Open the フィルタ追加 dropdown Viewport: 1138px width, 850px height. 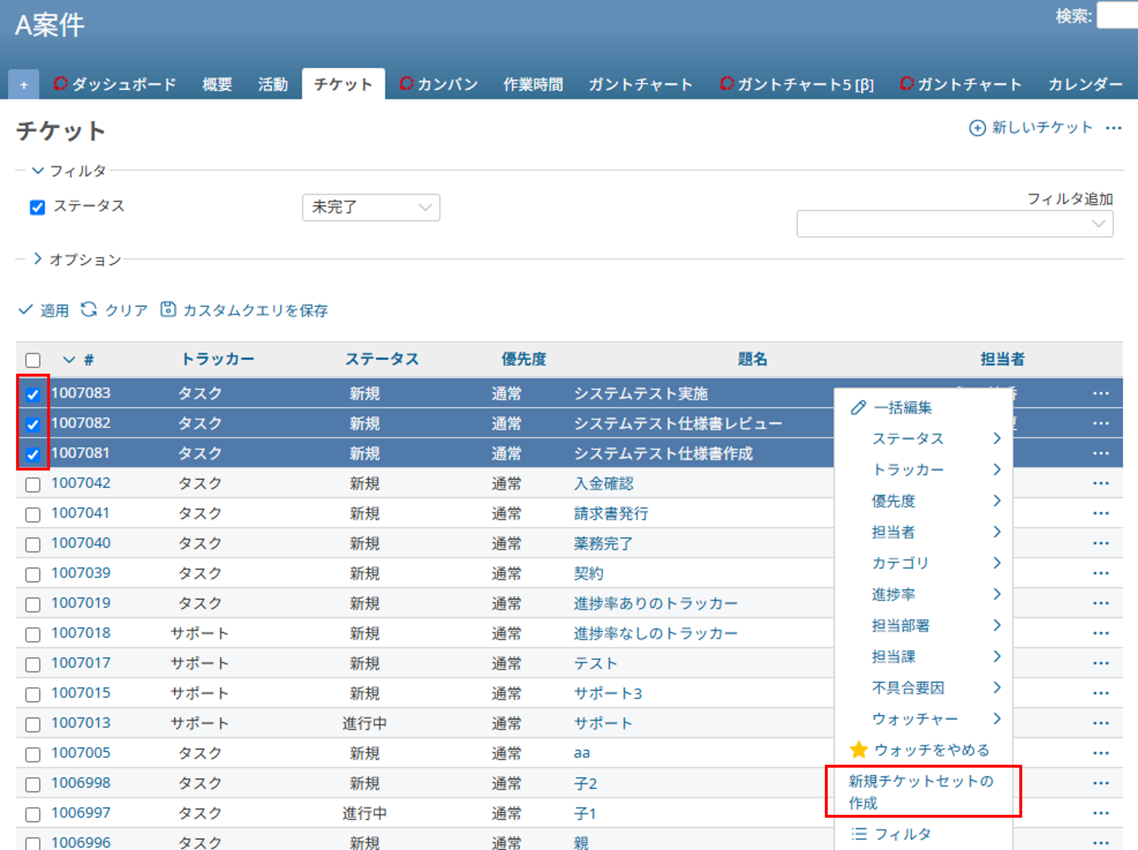point(955,223)
